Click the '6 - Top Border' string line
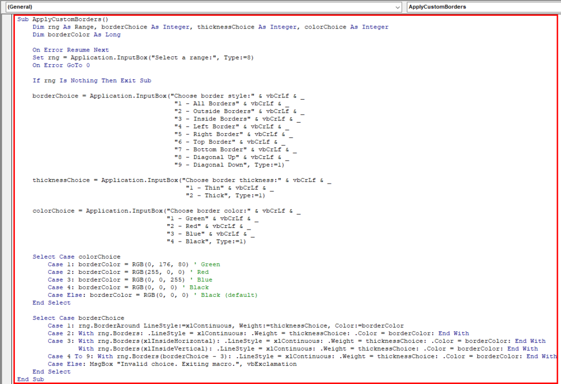Viewport: 561px width, 384px height. pyautogui.click(x=230, y=142)
